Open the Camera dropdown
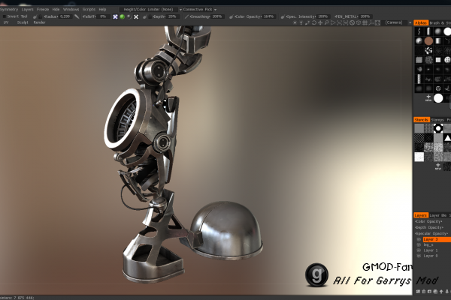This screenshot has width=451, height=300. click(x=398, y=22)
